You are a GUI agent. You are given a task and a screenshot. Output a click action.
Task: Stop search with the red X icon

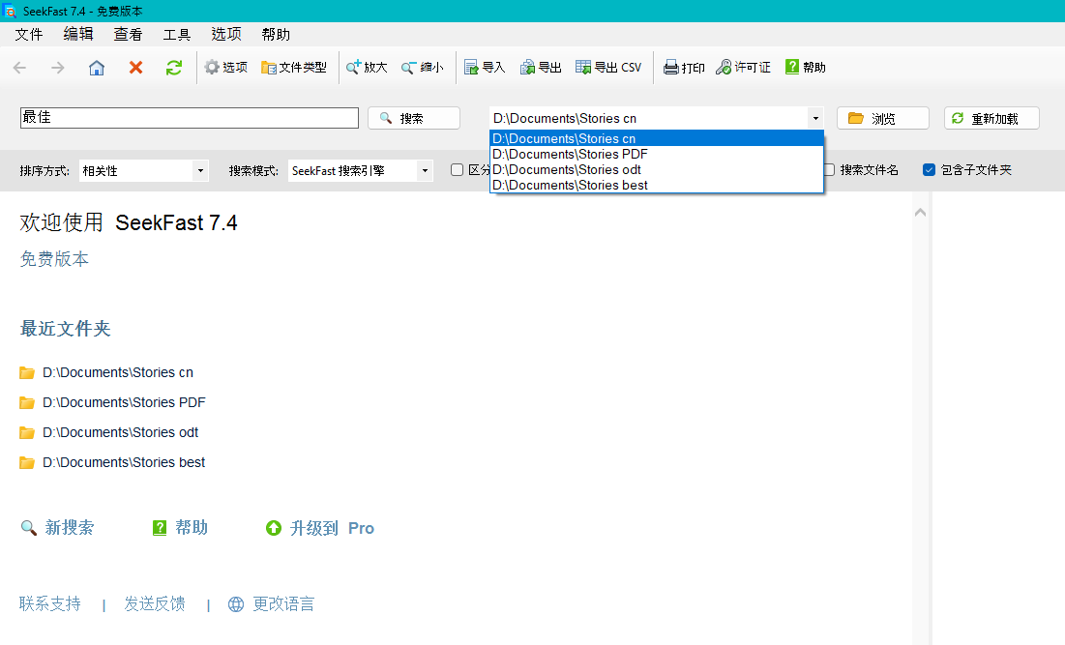[135, 68]
